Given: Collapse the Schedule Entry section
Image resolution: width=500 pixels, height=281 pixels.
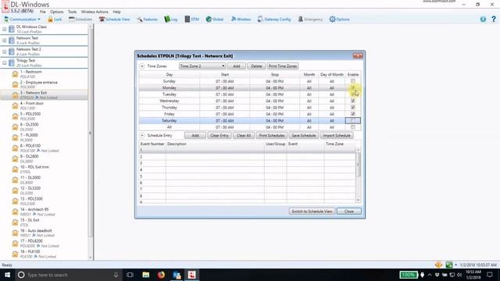Looking at the screenshot, I should [x=142, y=135].
